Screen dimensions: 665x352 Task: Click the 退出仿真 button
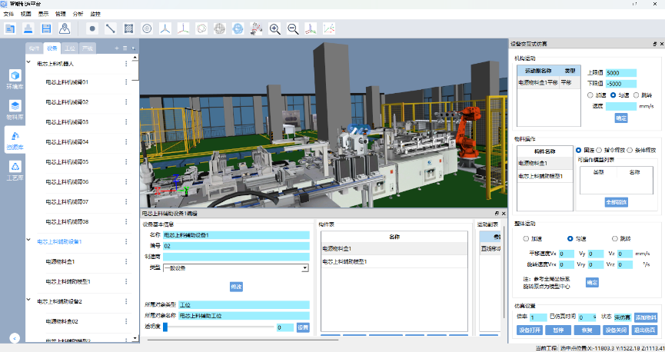click(645, 330)
